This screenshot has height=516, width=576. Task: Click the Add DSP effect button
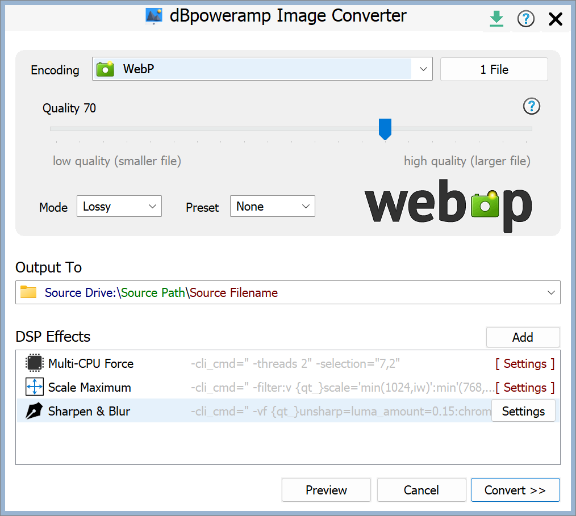(523, 337)
